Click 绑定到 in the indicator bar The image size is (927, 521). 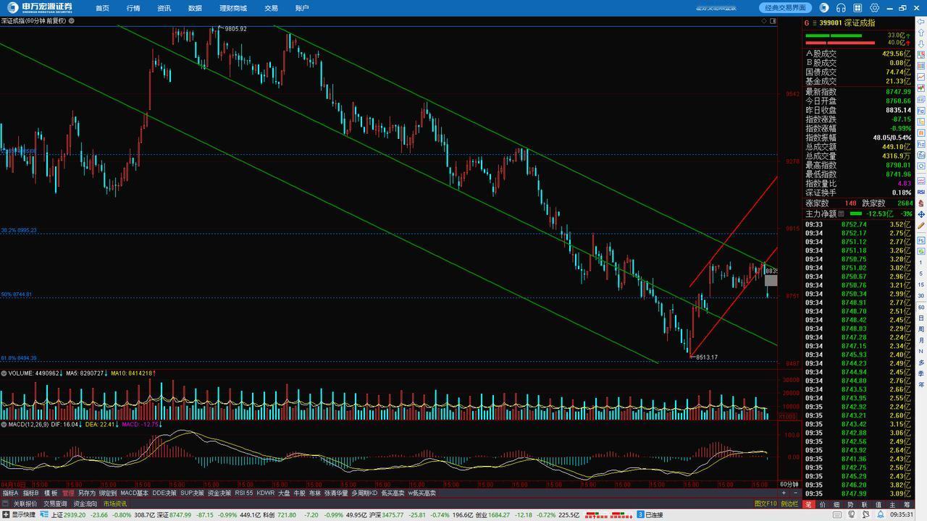click(x=108, y=494)
